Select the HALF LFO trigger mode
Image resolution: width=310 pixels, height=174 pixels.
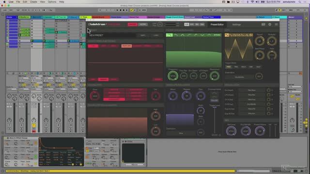258,67
